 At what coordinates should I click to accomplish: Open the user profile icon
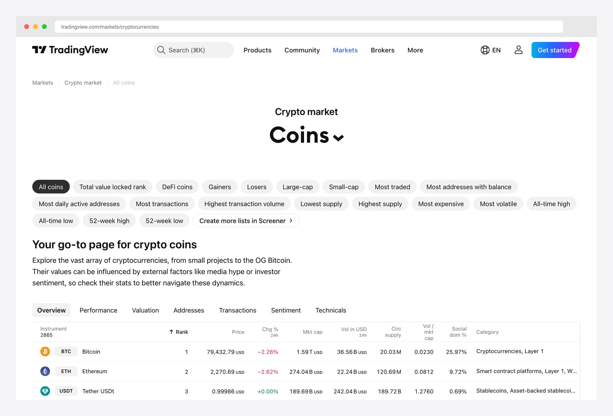[519, 50]
